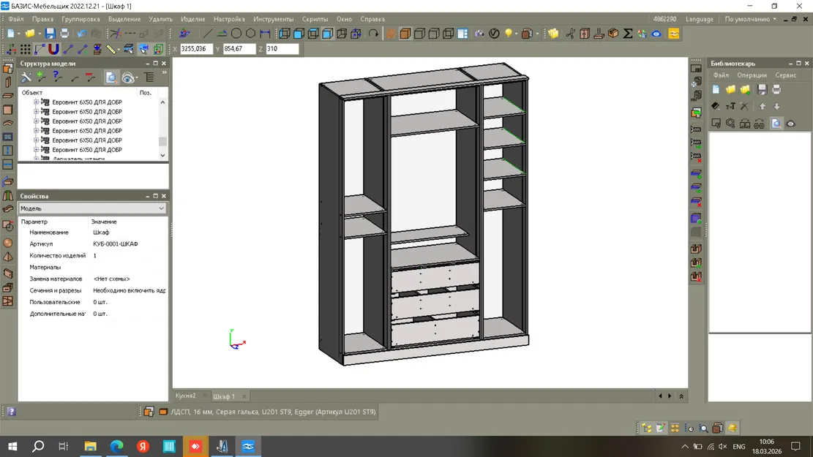Open the Инструменты menu
Image resolution: width=813 pixels, height=457 pixels.
[x=274, y=19]
